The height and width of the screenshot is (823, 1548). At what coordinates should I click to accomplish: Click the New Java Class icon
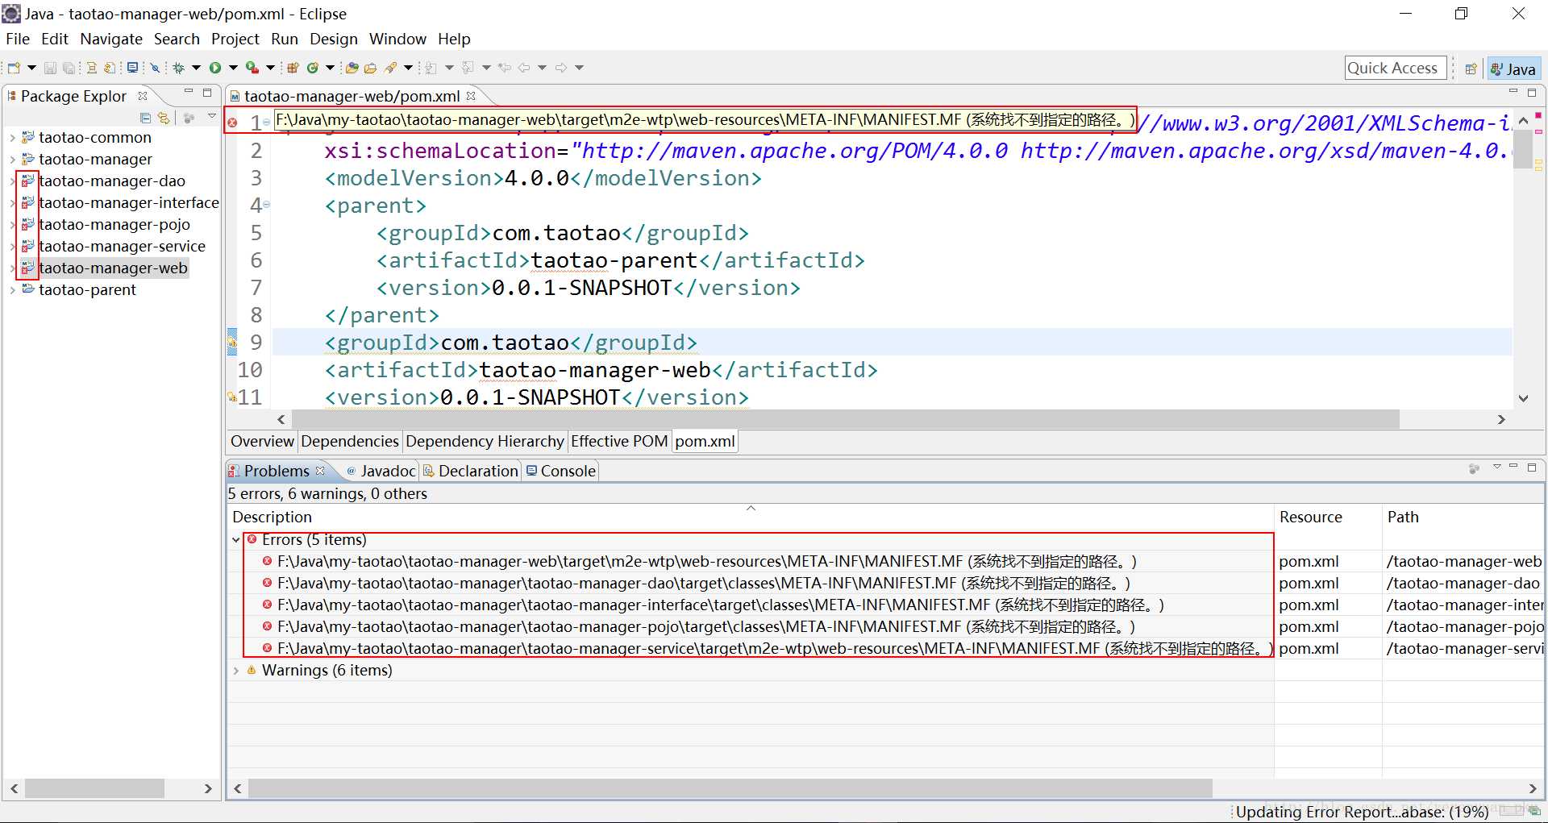312,68
